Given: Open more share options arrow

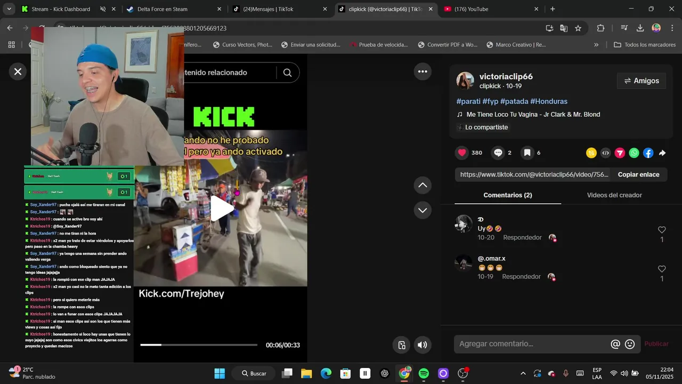Looking at the screenshot, I should coord(662,153).
